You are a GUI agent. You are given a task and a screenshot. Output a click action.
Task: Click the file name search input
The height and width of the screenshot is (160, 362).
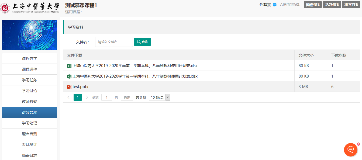point(114,42)
